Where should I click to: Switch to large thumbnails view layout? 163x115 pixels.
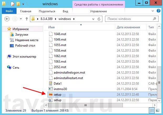(157, 111)
